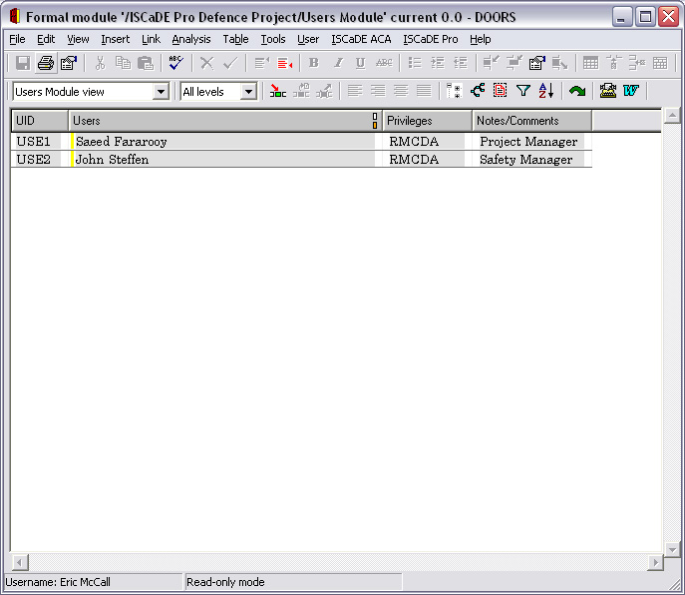Toggle ABC strikethrough formatting
The width and height of the screenshot is (685, 595).
pyautogui.click(x=384, y=63)
